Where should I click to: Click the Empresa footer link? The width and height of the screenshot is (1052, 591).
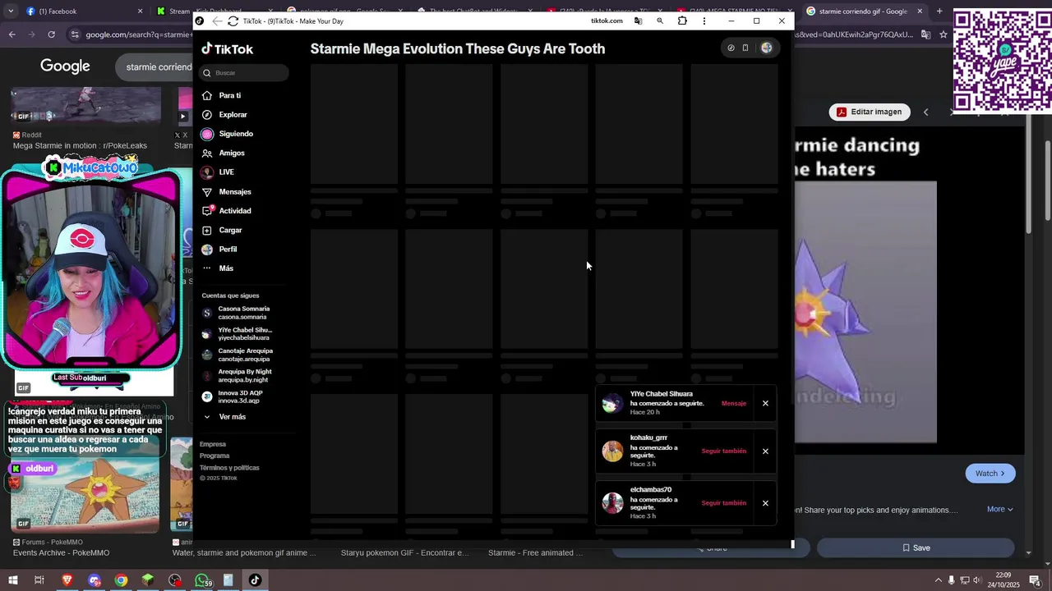tap(213, 444)
